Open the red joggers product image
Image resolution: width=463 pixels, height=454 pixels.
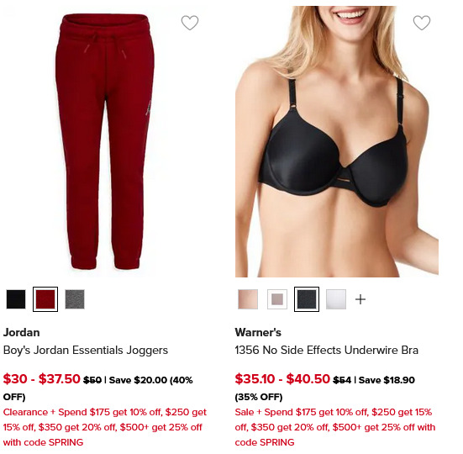click(105, 141)
